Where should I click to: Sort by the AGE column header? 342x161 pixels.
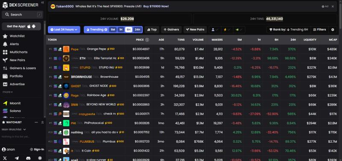point(162,40)
